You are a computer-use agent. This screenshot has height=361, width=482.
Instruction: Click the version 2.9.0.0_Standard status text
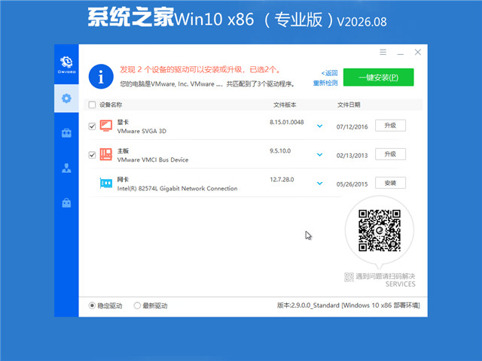[348, 305]
